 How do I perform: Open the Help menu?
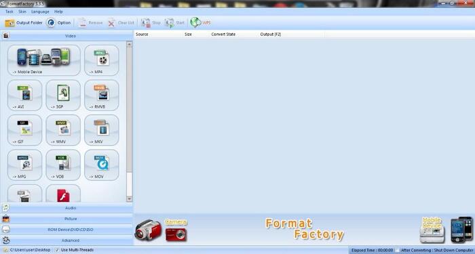[58, 12]
